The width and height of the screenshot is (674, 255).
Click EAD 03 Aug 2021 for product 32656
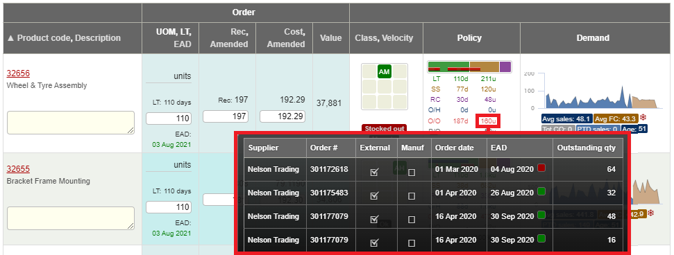(x=171, y=144)
